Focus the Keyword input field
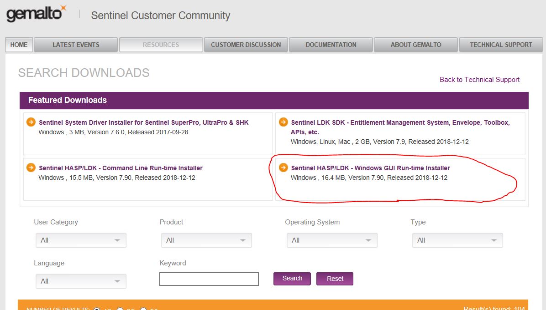546x310 pixels. [209, 279]
